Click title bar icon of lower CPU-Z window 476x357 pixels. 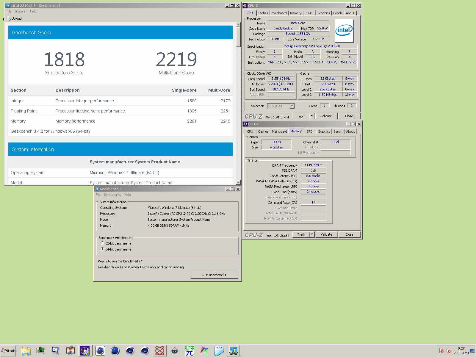pos(246,124)
